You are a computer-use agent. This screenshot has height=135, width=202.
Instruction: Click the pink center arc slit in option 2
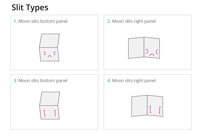click(152, 55)
